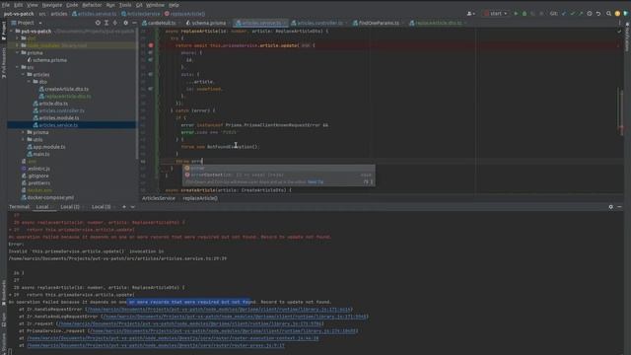Run the start configuration

516,13
